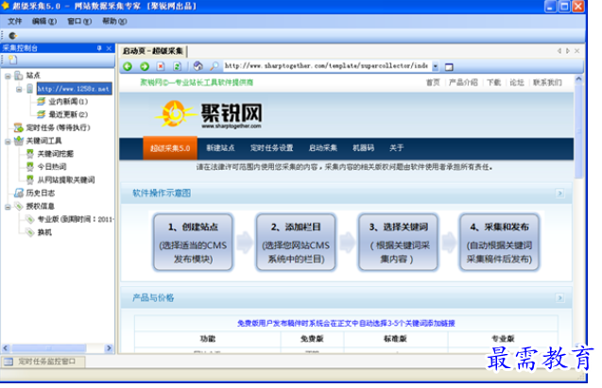The width and height of the screenshot is (602, 388).
Task: Select 换机 entry in tree
Action: [x=44, y=232]
